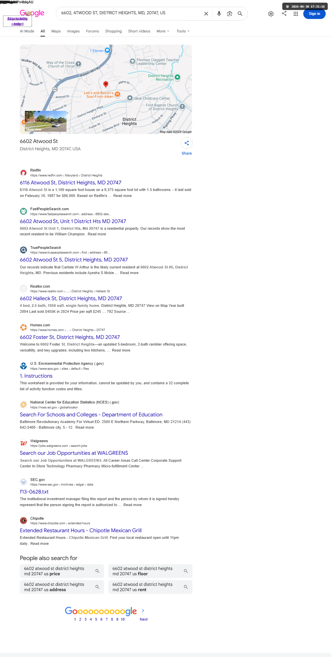Expand the More search filters dropdown
This screenshot has height=657, width=335.
[x=163, y=31]
